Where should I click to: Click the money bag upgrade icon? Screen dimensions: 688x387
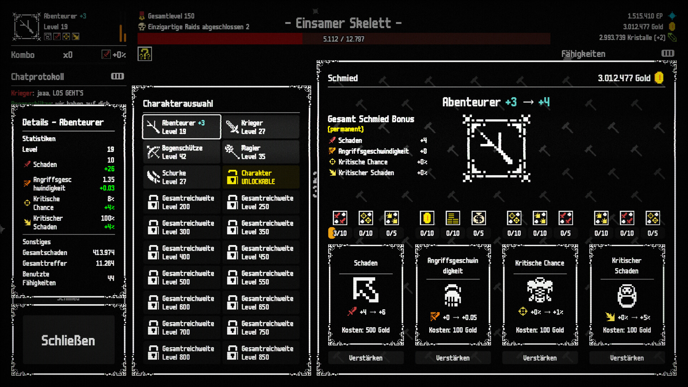pos(478,218)
